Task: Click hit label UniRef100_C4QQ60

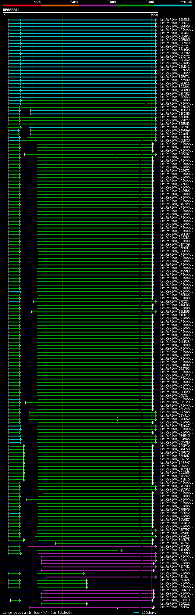Action: [175, 419]
